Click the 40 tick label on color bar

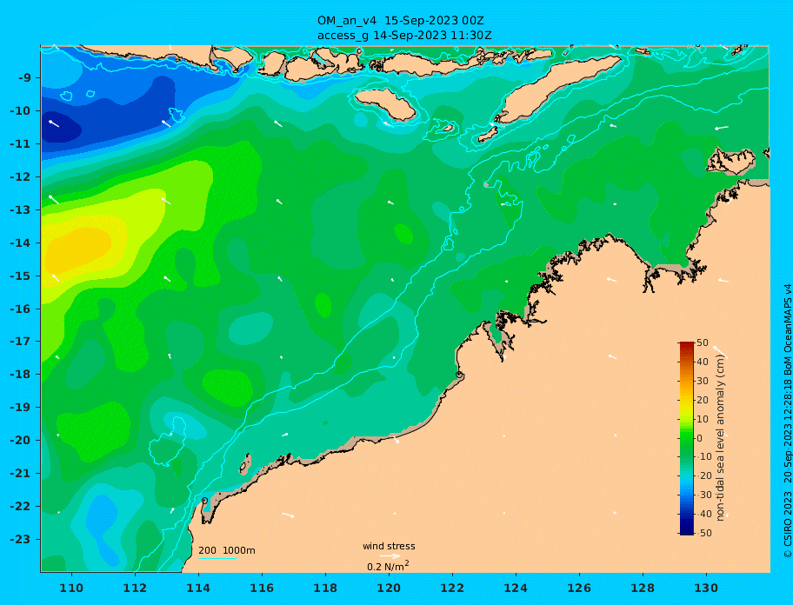(702, 362)
